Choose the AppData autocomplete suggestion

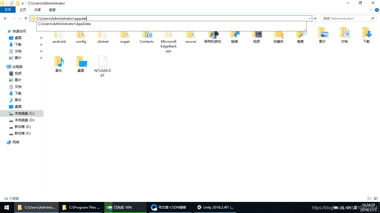point(171,24)
